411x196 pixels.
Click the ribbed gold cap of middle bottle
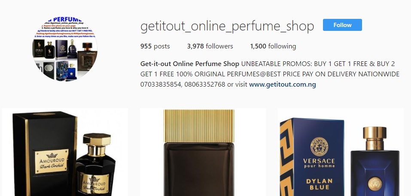pos(199,126)
